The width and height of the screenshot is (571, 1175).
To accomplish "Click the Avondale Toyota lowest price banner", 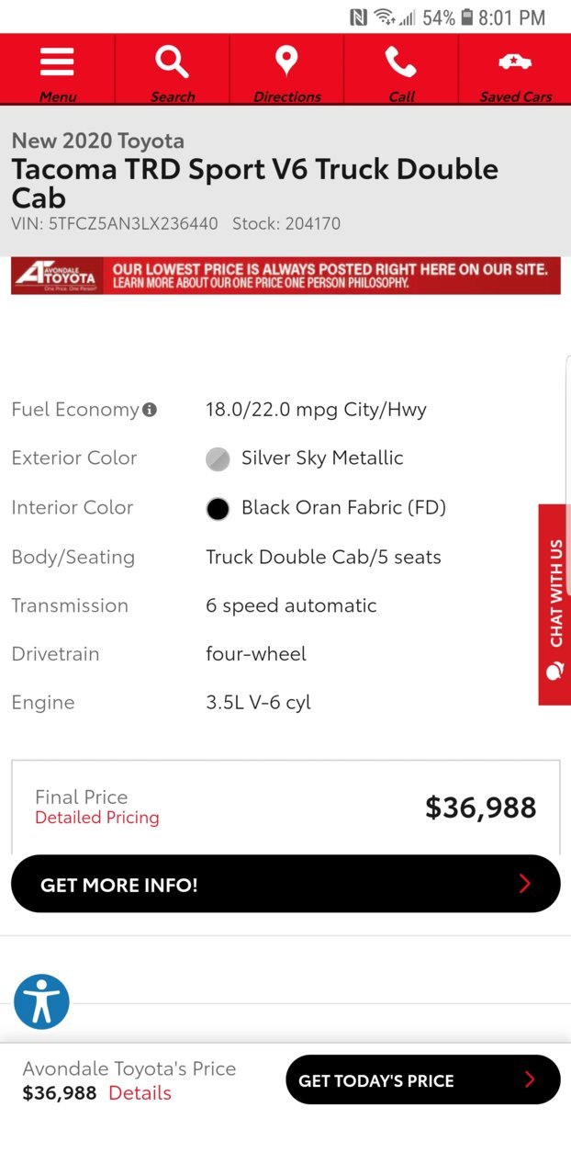I will click(285, 276).
